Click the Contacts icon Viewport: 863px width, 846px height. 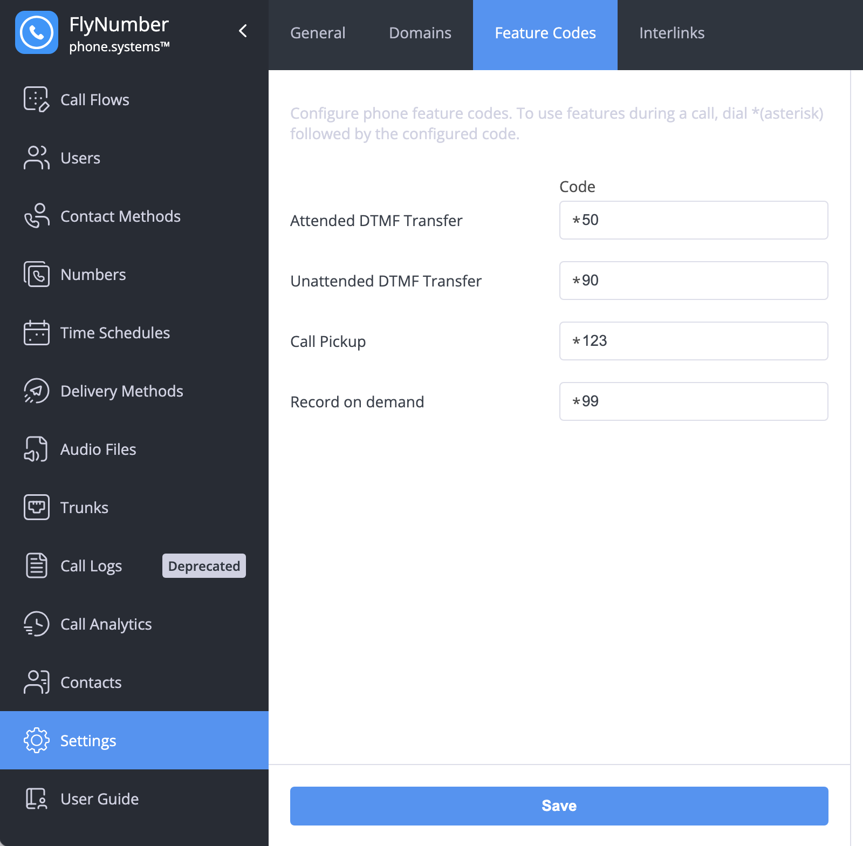[37, 682]
